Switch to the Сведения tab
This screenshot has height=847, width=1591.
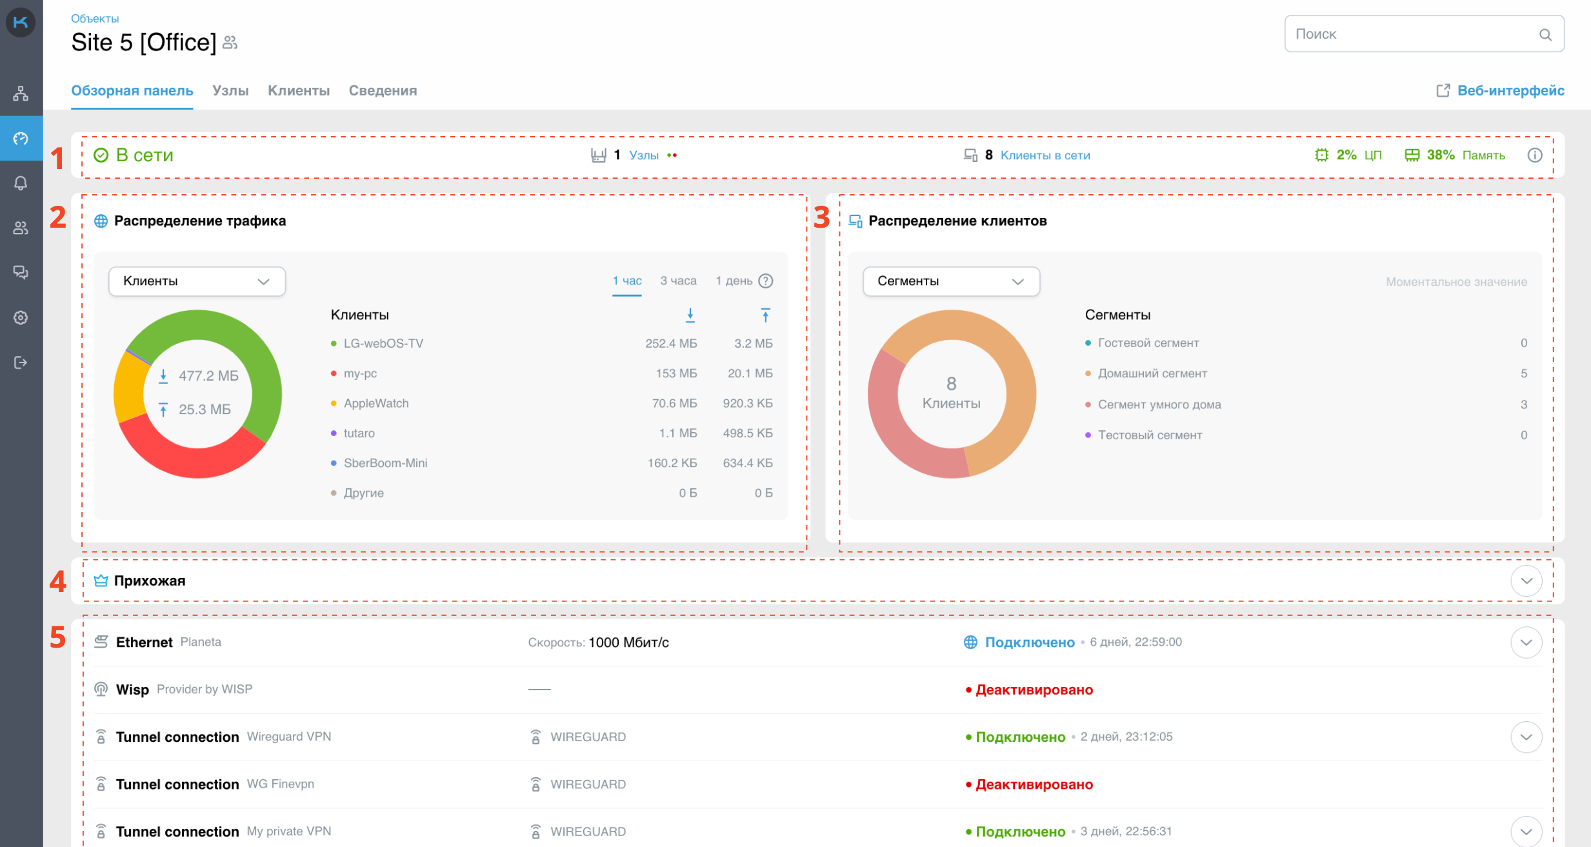383,91
